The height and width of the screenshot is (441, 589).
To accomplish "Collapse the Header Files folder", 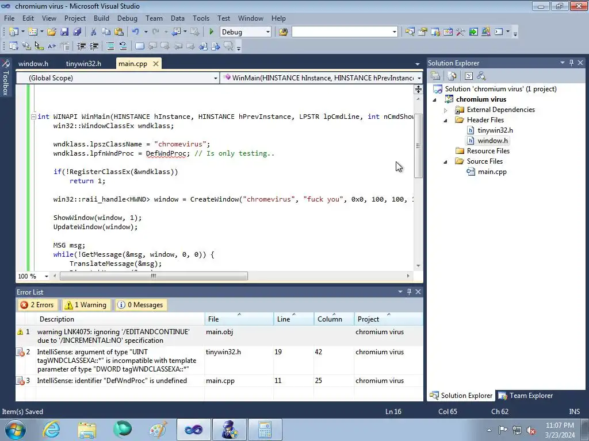I will click(446, 121).
